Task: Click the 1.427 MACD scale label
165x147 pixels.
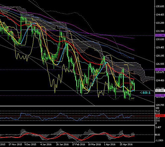Action: [158, 127]
